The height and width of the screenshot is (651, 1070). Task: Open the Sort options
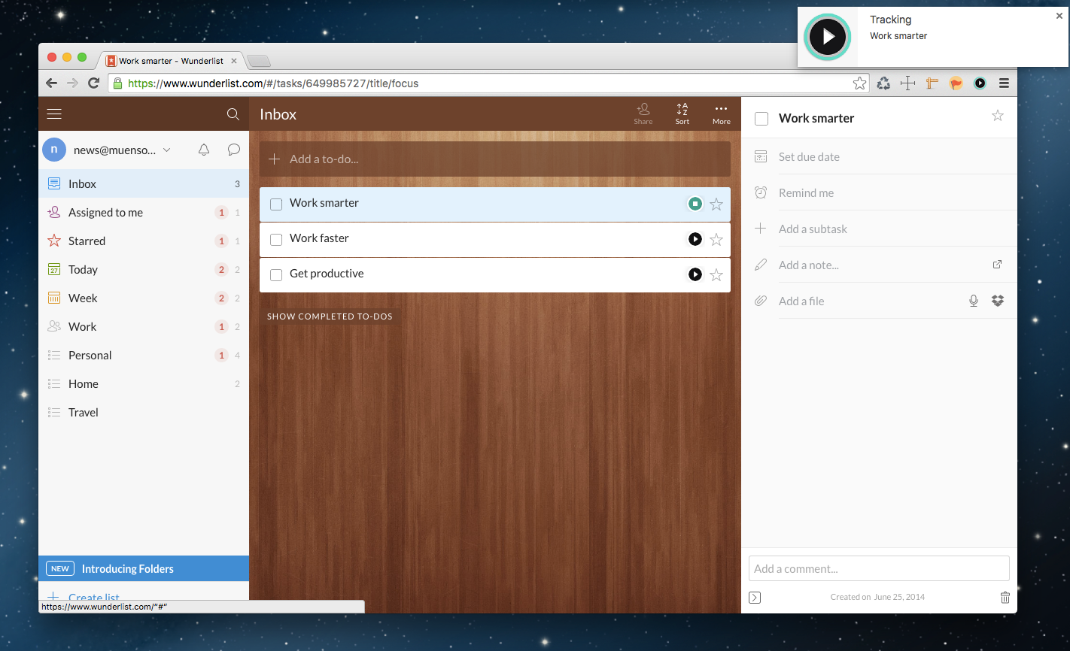pyautogui.click(x=682, y=114)
